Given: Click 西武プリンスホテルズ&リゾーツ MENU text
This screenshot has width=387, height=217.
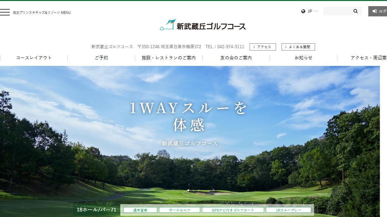Looking at the screenshot, I should 42,13.
